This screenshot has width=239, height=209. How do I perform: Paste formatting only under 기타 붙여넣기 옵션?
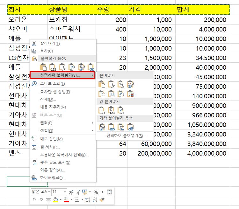102,127
